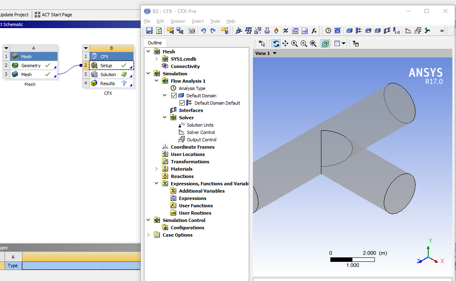This screenshot has height=281, width=456.
Task: Collapse the Flow Analysis 1 node
Action: click(x=157, y=81)
